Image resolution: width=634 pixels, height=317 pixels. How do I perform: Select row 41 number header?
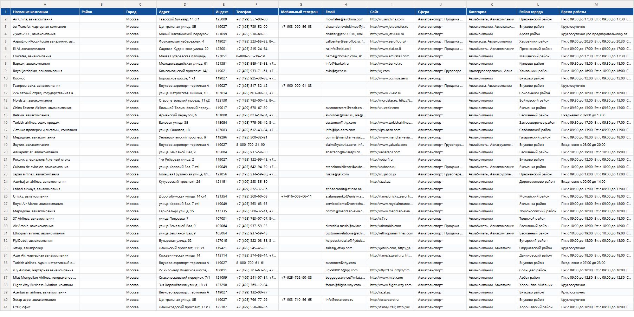coord(6,307)
